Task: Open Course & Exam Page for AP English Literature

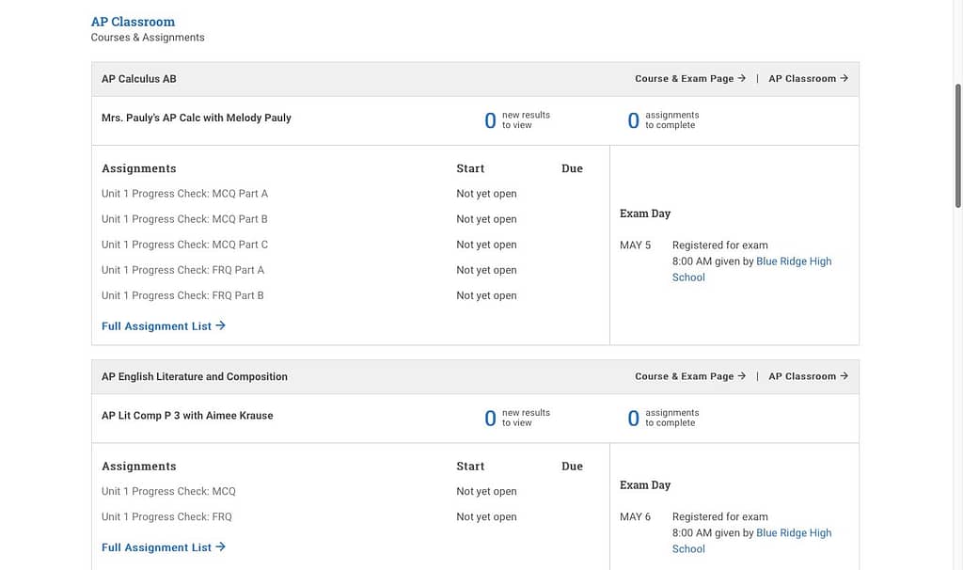Action: click(690, 376)
